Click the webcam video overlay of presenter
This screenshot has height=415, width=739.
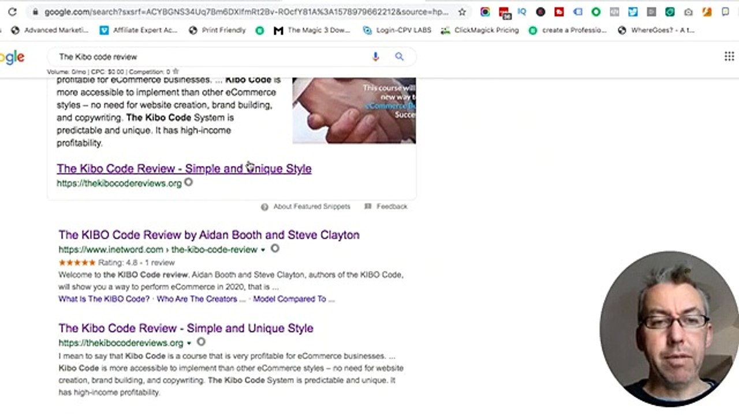point(670,329)
